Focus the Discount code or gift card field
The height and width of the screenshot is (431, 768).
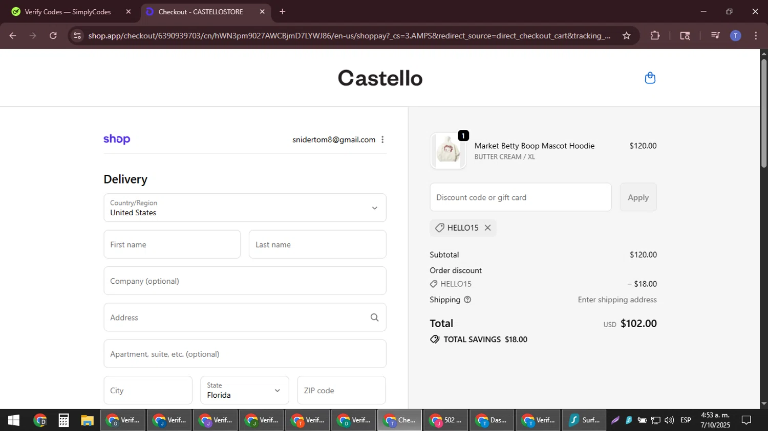coord(521,197)
